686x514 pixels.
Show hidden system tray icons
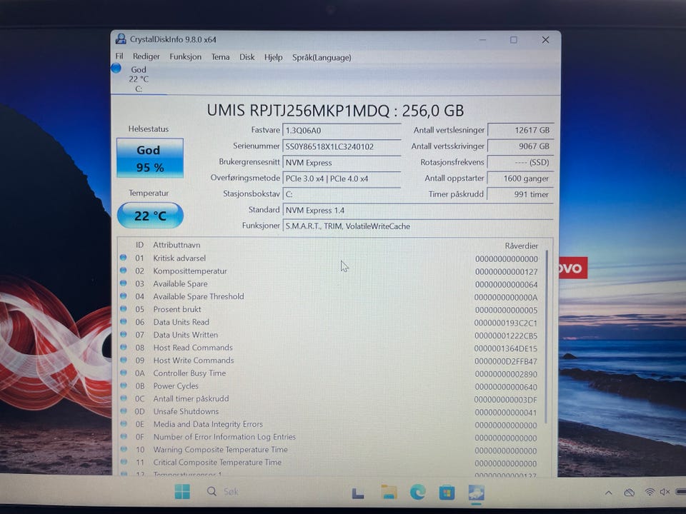point(609,493)
